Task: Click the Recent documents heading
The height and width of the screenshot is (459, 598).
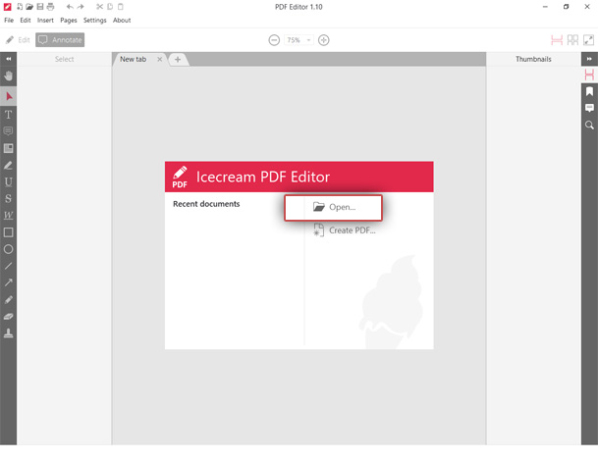Action: pyautogui.click(x=206, y=204)
